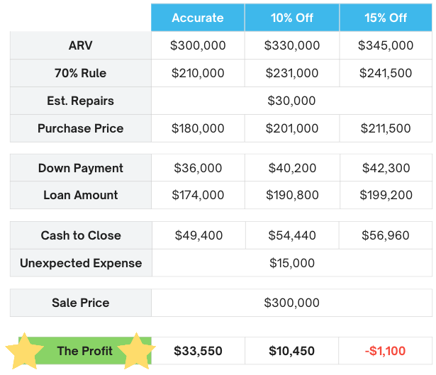436x375 pixels.
Task: Click the right star beside The Profit
Action: (135, 350)
